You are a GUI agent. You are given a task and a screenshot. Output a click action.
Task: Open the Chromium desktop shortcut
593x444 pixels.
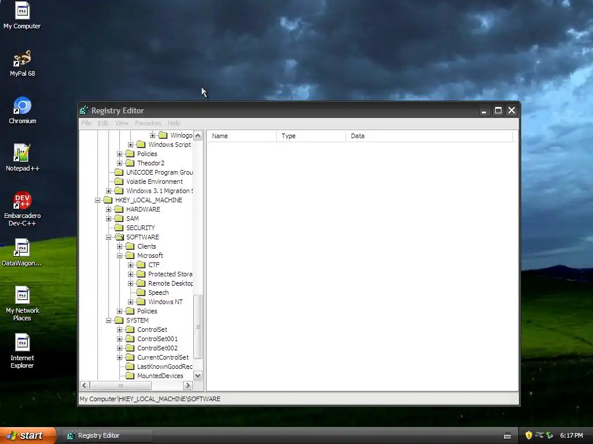[x=22, y=111]
